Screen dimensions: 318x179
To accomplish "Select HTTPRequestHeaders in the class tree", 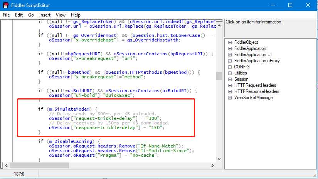I will 255,85.
